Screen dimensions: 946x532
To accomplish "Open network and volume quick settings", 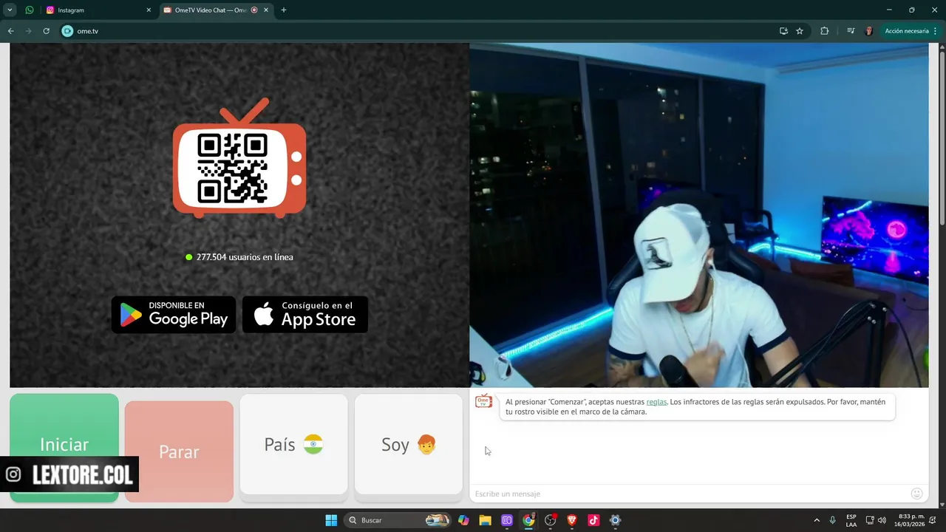I will (876, 520).
